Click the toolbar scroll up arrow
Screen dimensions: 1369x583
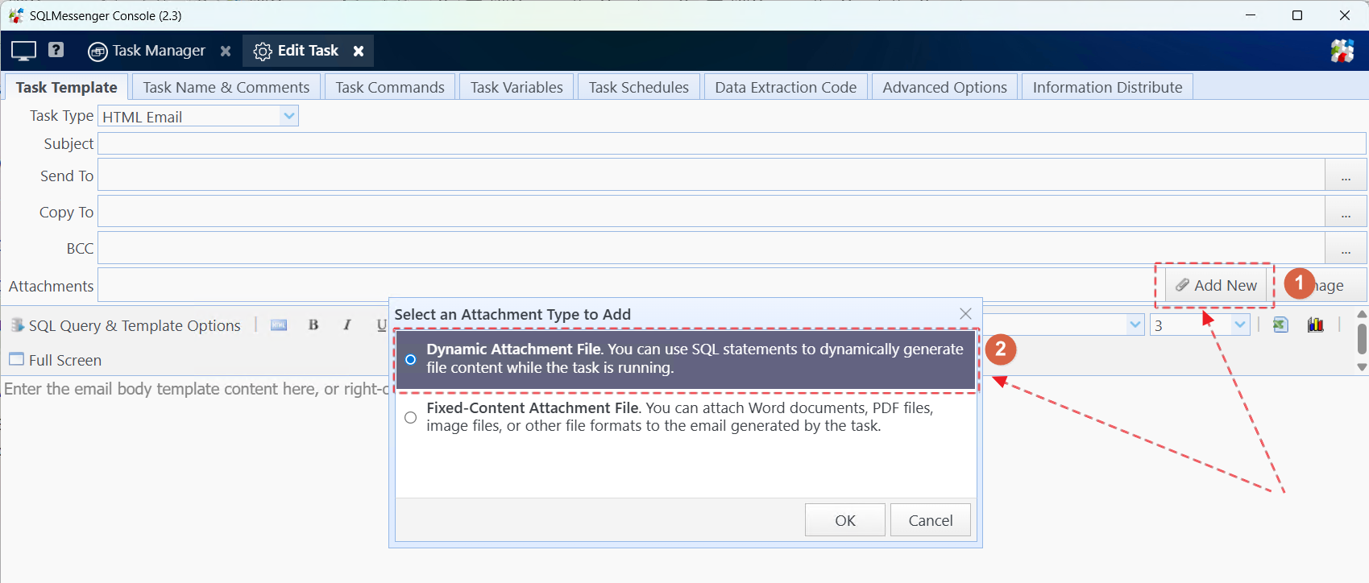pos(1362,314)
